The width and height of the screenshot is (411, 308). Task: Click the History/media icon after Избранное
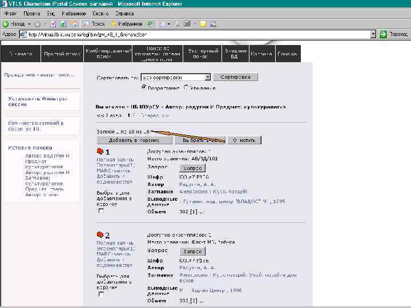click(x=150, y=24)
